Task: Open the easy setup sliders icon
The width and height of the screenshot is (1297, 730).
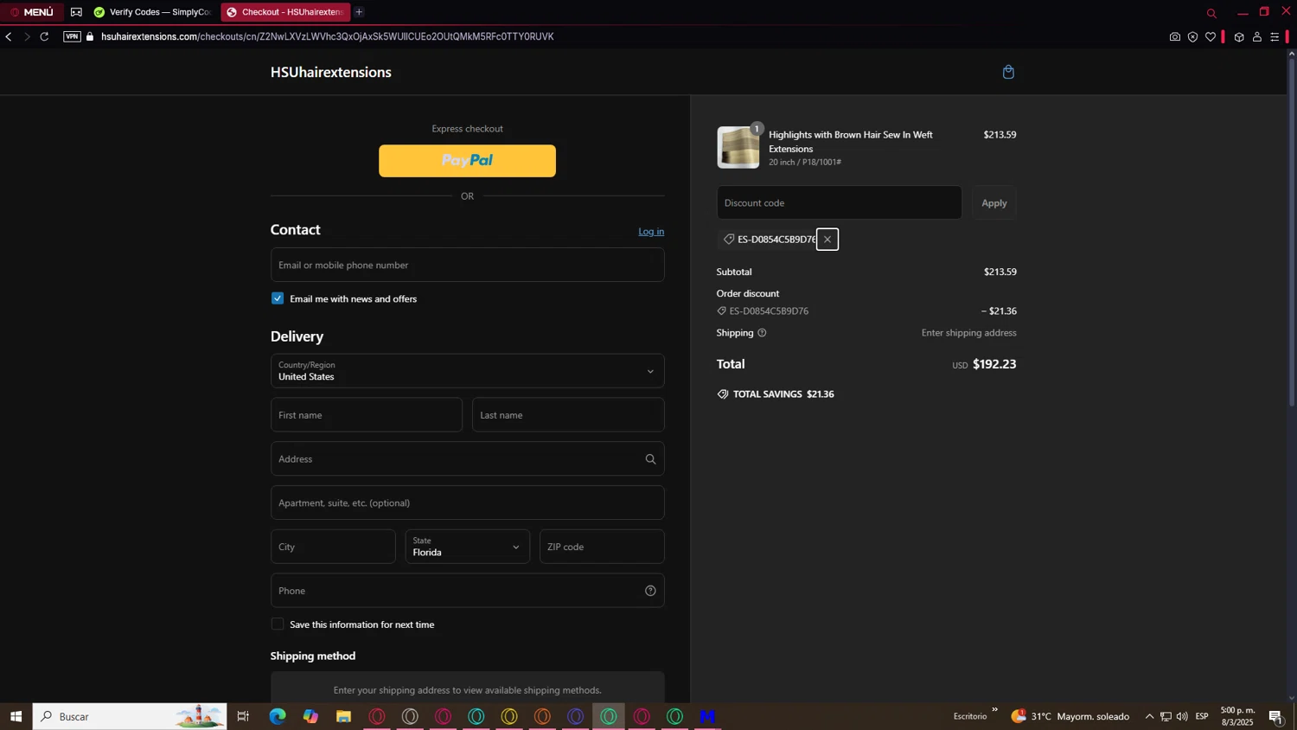Action: [x=1275, y=36]
